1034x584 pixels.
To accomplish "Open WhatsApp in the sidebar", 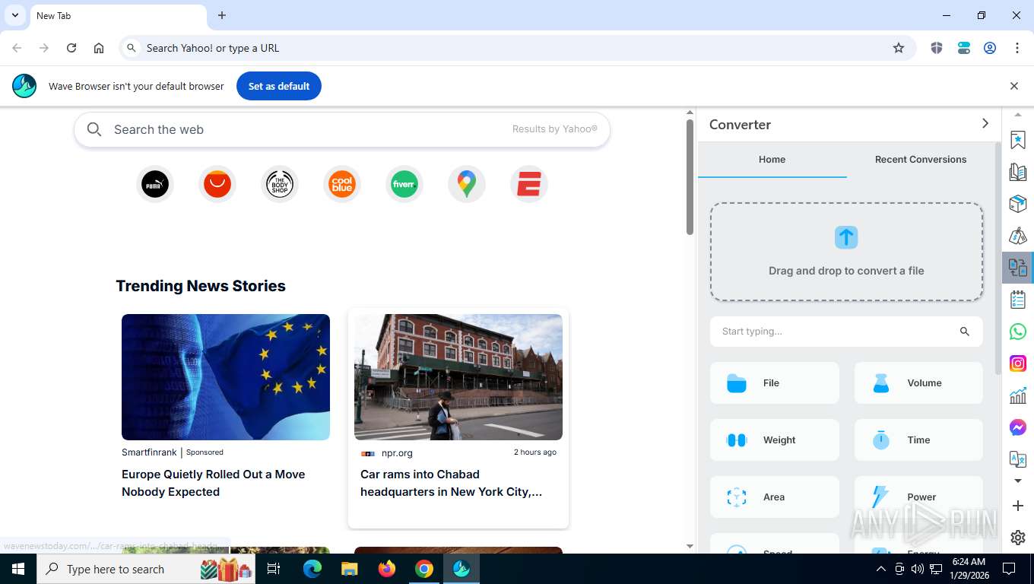I will pos(1018,332).
